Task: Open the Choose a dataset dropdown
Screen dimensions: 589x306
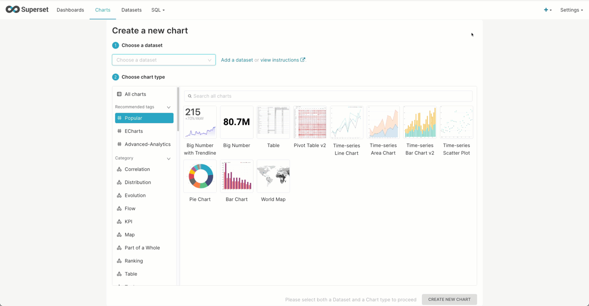Action: [163, 60]
